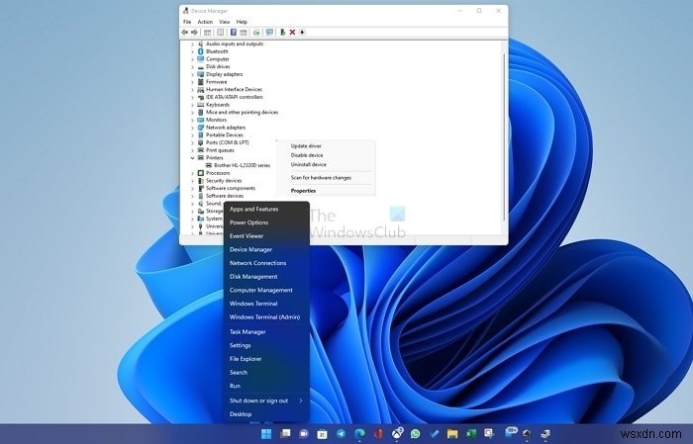Click the red X uninstall device toolbar icon

tap(292, 32)
